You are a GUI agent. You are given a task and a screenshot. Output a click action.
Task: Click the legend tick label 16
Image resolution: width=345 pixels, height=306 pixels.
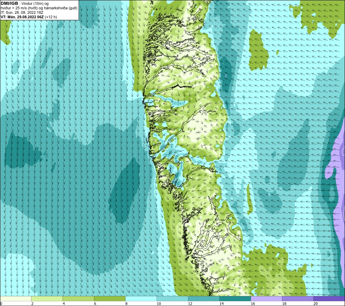253,304
